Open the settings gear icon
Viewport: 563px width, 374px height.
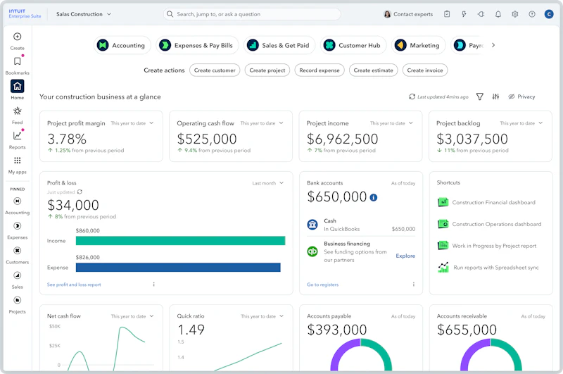point(515,14)
